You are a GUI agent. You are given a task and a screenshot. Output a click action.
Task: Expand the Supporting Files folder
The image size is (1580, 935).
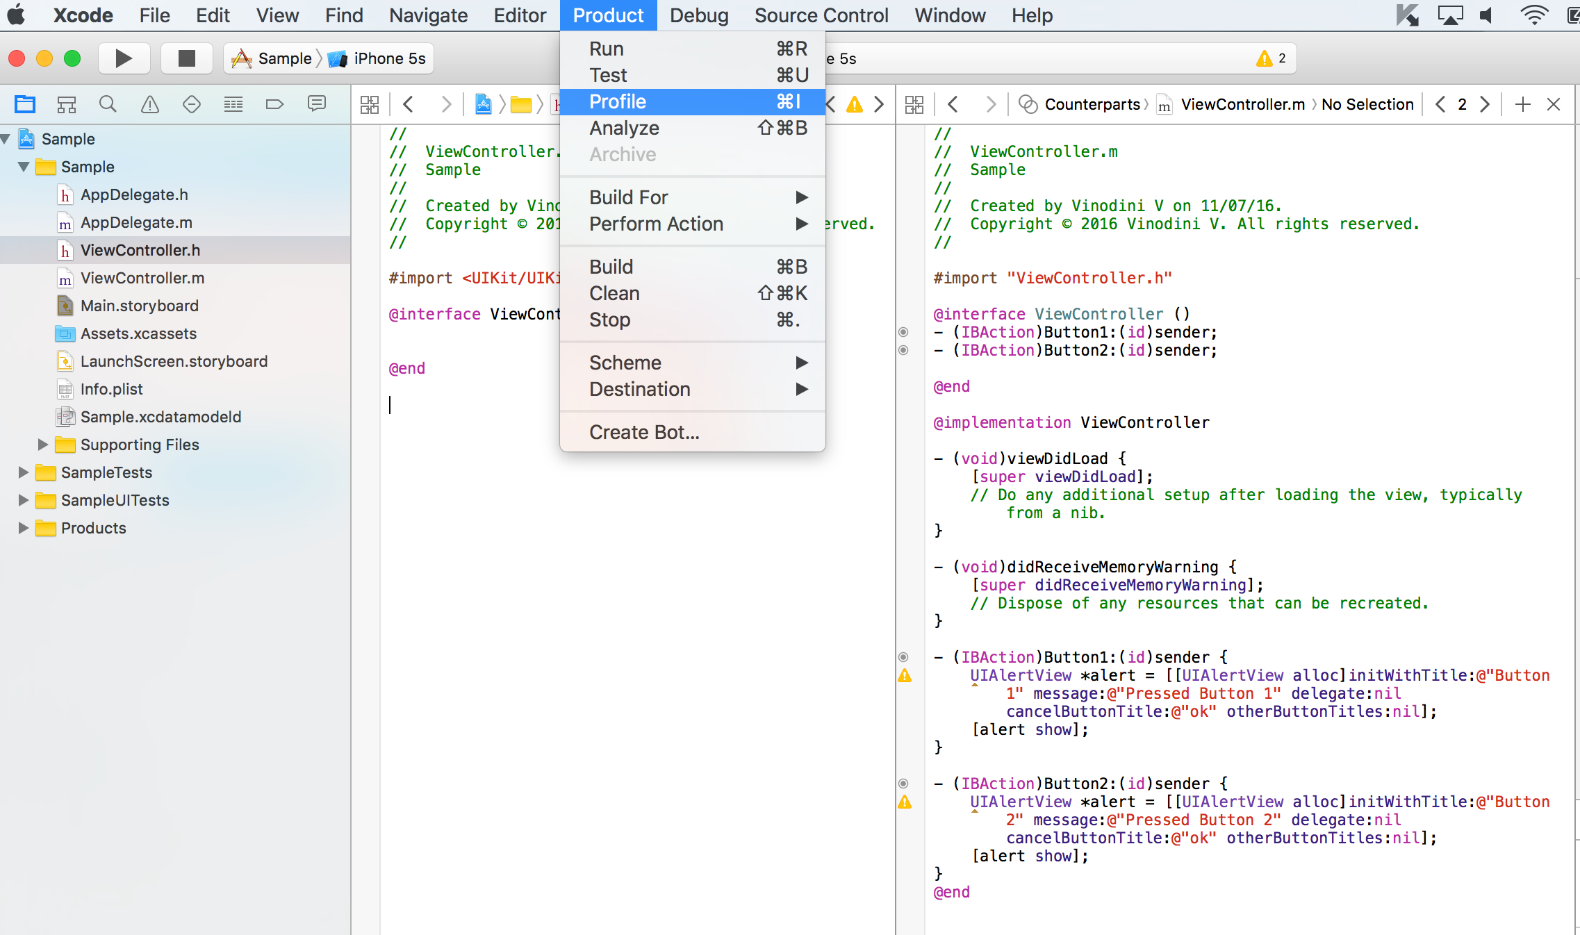(43, 445)
